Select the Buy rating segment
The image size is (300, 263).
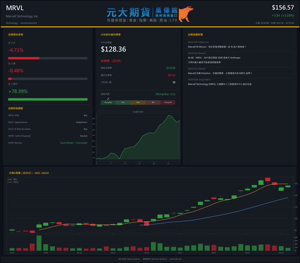123,103
